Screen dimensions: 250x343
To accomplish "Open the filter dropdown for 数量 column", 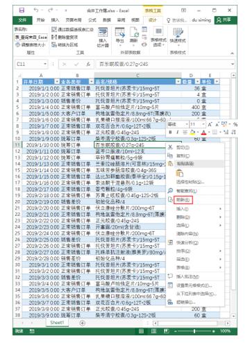I will (197, 82).
